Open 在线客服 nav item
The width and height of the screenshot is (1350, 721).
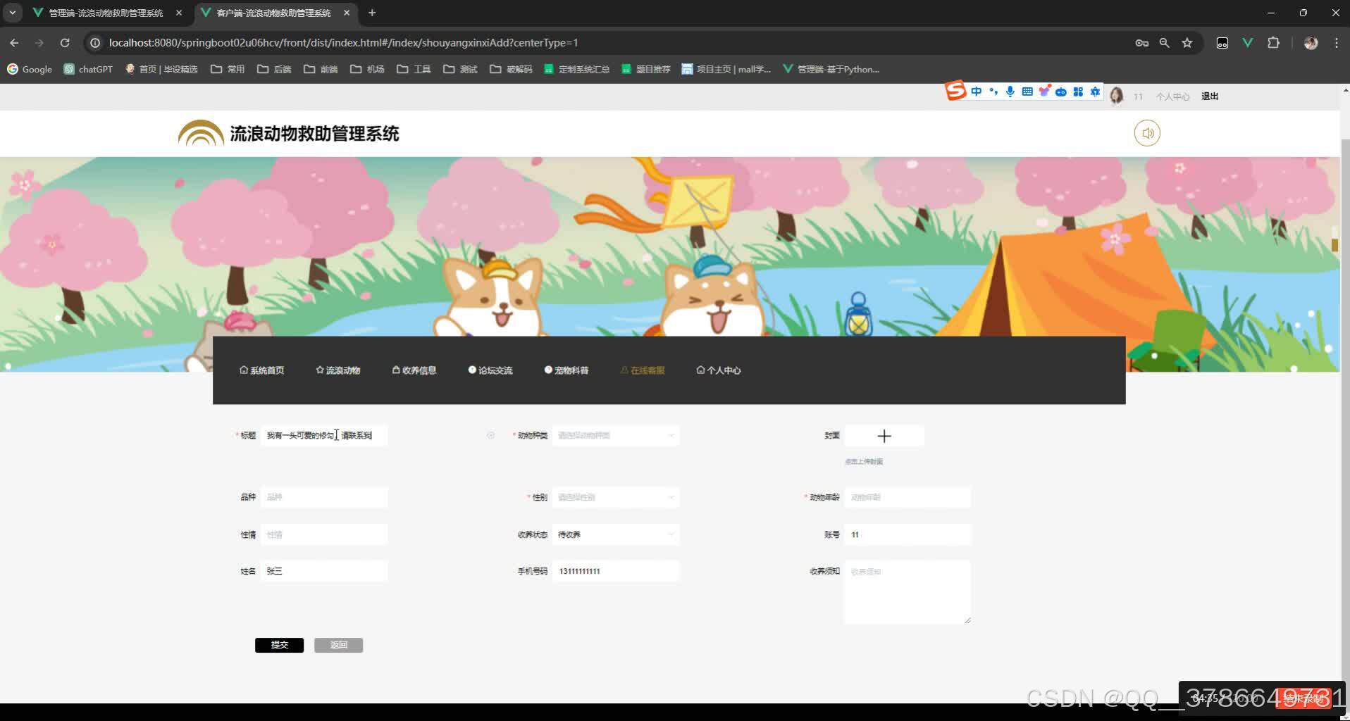pos(643,370)
